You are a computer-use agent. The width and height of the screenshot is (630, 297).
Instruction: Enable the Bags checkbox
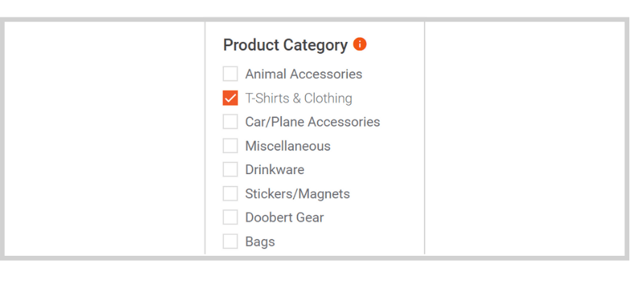coord(230,241)
